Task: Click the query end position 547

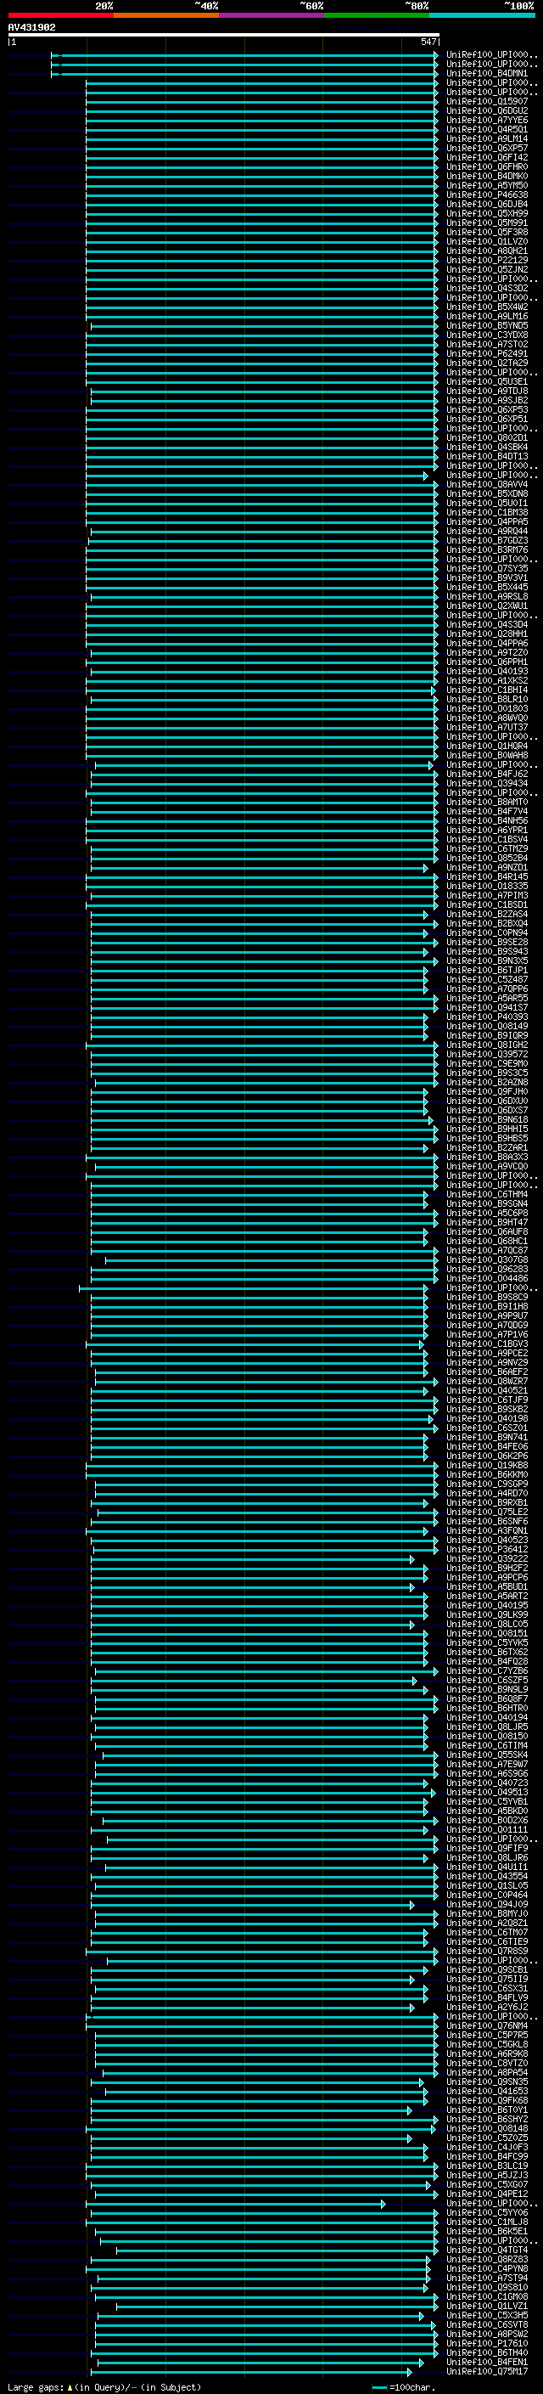Action: point(428,42)
